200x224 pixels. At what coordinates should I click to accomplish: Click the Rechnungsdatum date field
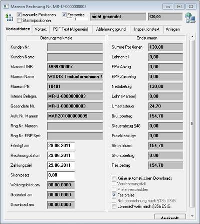61,155
